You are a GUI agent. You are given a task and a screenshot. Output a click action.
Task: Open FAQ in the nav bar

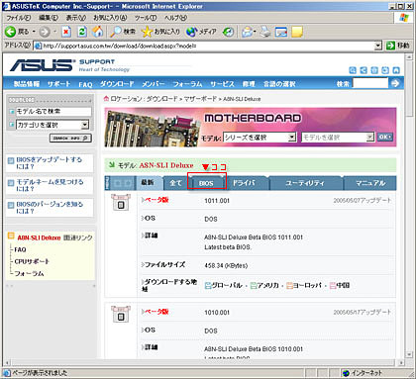pyautogui.click(x=85, y=84)
